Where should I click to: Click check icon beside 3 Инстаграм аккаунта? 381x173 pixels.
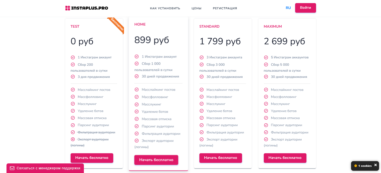tap(201, 57)
